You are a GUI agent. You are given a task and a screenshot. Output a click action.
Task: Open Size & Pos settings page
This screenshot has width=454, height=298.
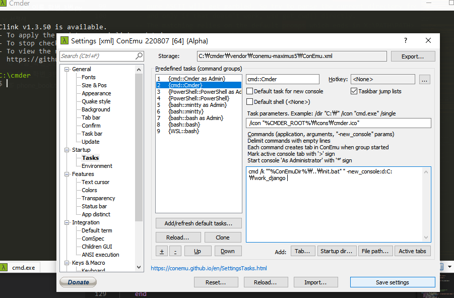(x=94, y=85)
